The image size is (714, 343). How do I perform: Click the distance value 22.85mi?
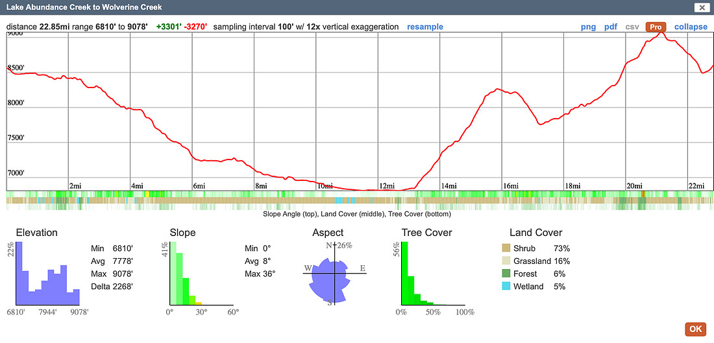tap(56, 27)
